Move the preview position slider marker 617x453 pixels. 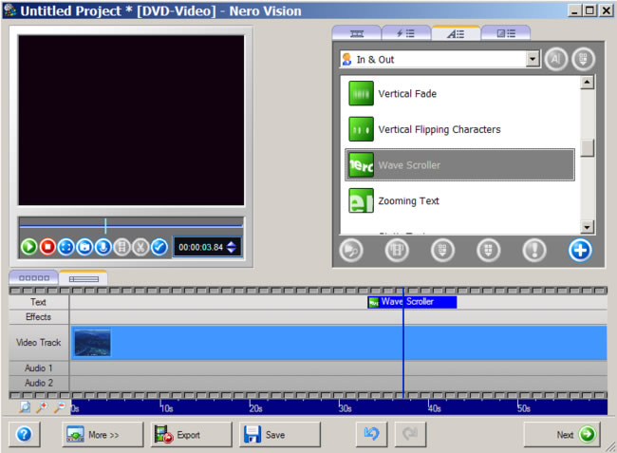pos(105,226)
